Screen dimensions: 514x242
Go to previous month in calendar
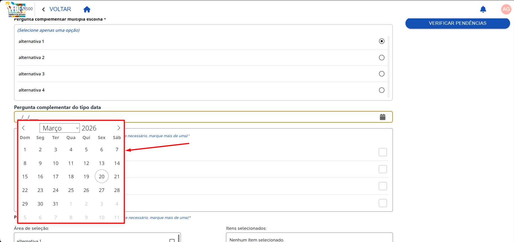(x=23, y=128)
